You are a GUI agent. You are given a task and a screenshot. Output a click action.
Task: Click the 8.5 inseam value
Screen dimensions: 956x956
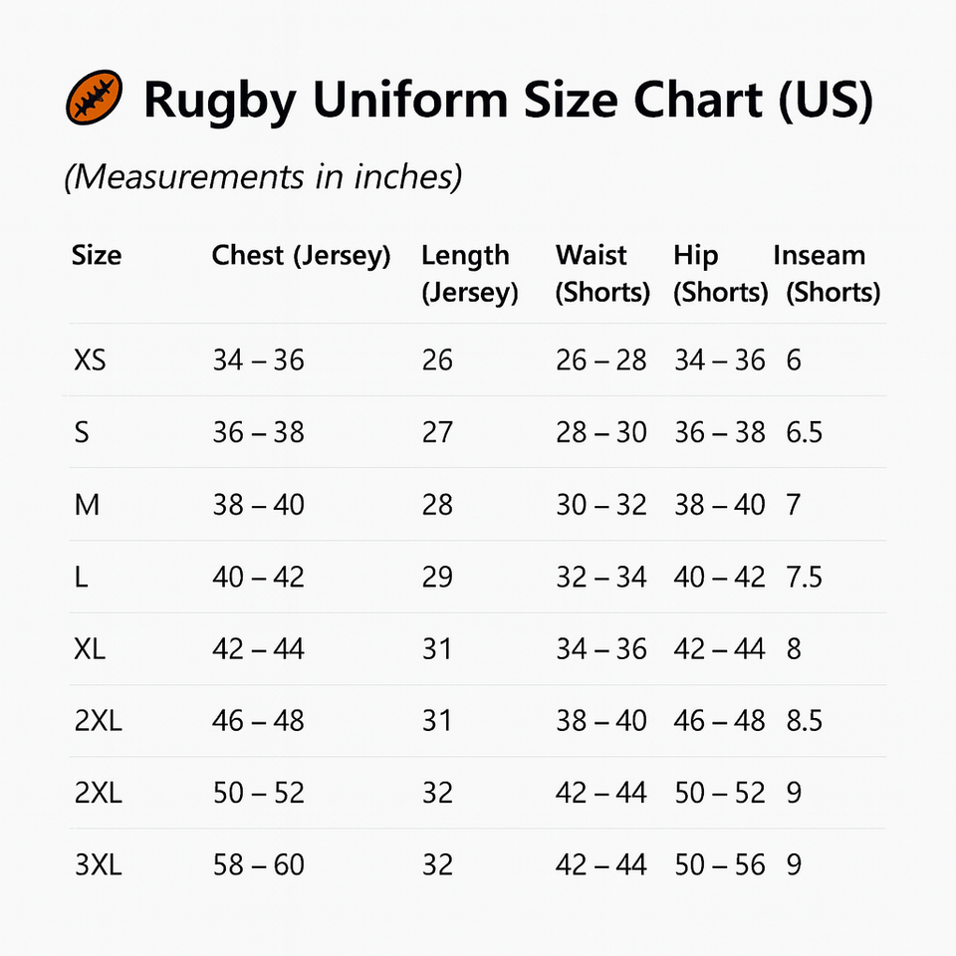(x=804, y=721)
